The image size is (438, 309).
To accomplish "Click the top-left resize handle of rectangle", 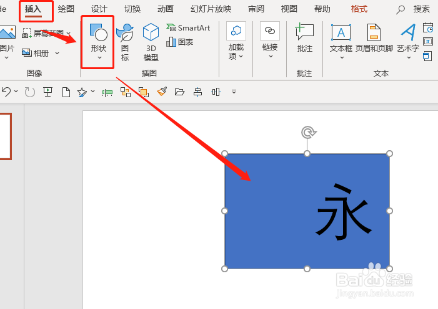I will (224, 153).
